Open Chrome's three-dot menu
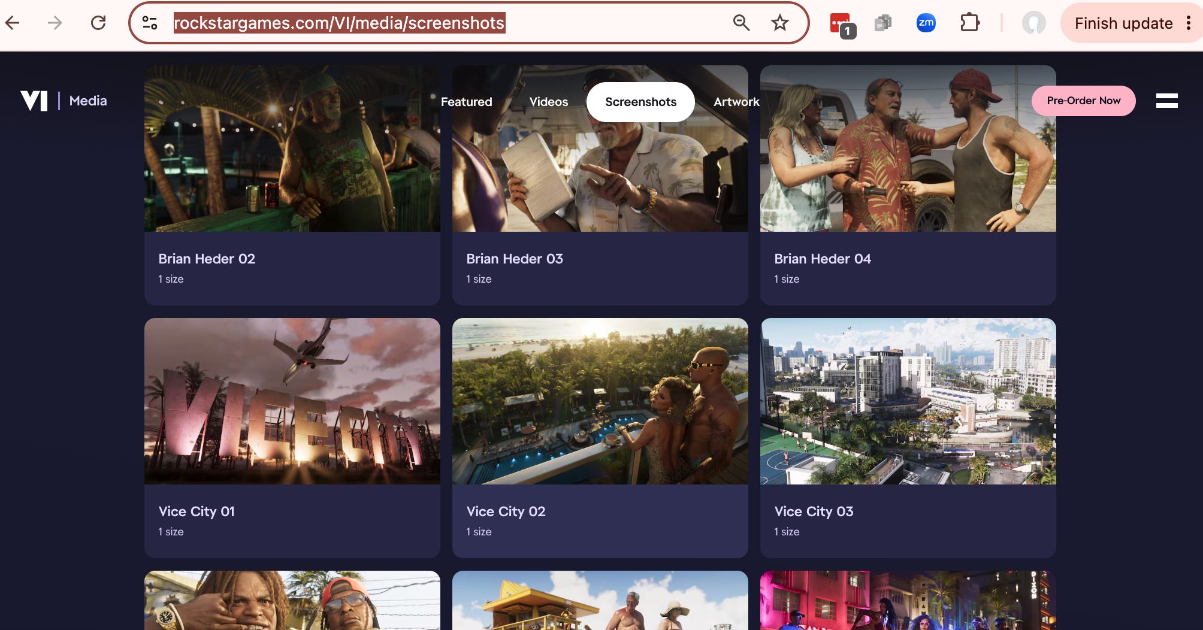Viewport: 1203px width, 630px height. [x=1189, y=23]
